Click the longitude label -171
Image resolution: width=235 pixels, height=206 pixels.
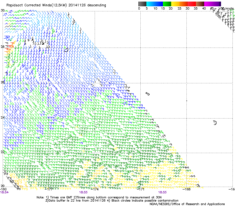pyautogui.click(x=141, y=189)
